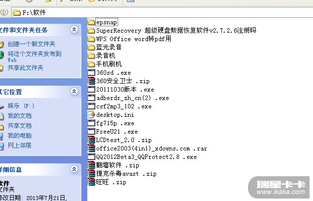Select the LCDtest_2.0 .zip file name
Image resolution: width=313 pixels, height=201 pixels.
pyautogui.click(x=124, y=140)
